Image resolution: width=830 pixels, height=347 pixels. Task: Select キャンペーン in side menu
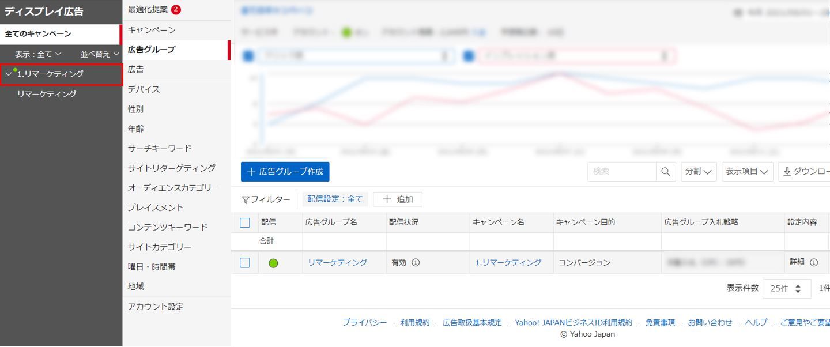(152, 30)
